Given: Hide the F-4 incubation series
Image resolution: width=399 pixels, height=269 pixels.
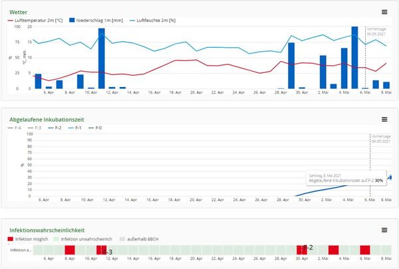Looking at the screenshot, I should [17, 128].
